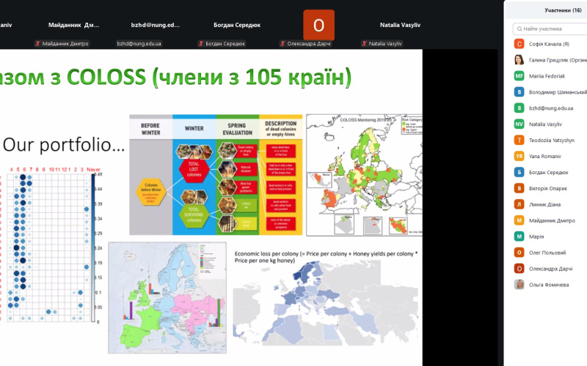Click the bzhd@nung.edu.ua video tile at top
Screen dimensions: 587x366
155,25
